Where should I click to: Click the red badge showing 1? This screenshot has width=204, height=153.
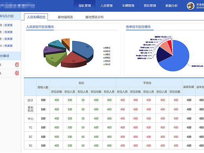pos(17,65)
